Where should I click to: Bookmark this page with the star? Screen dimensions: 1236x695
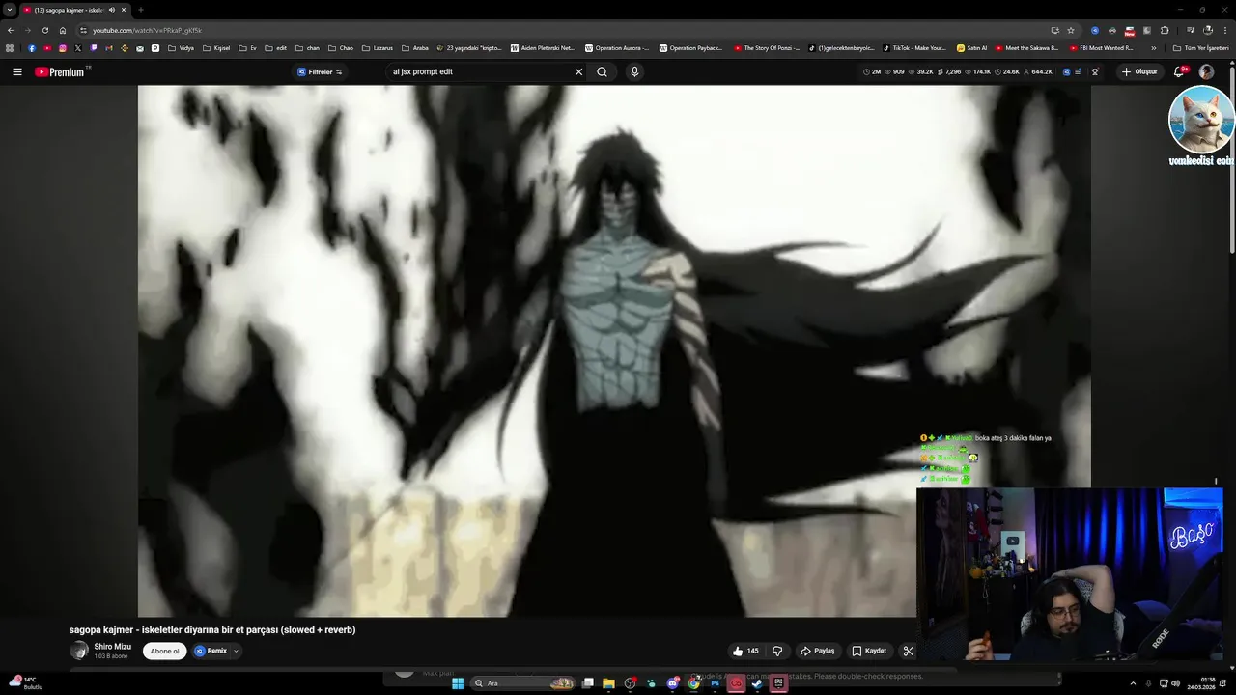click(x=1071, y=30)
